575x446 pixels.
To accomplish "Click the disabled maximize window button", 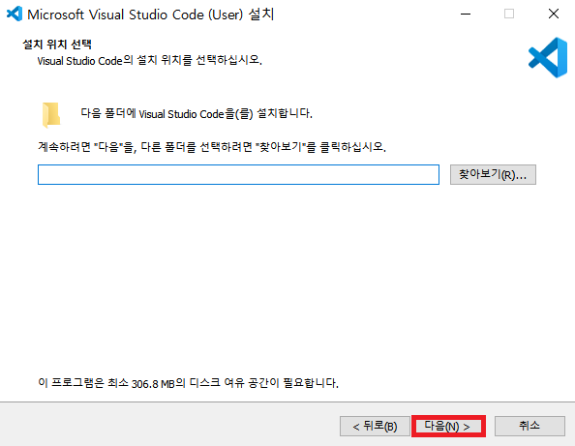I will [509, 14].
